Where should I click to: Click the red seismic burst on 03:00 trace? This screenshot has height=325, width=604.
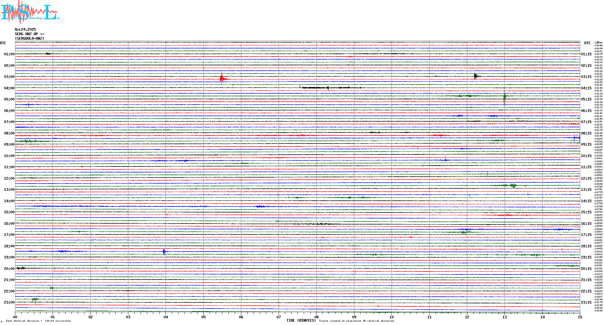pyautogui.click(x=222, y=79)
